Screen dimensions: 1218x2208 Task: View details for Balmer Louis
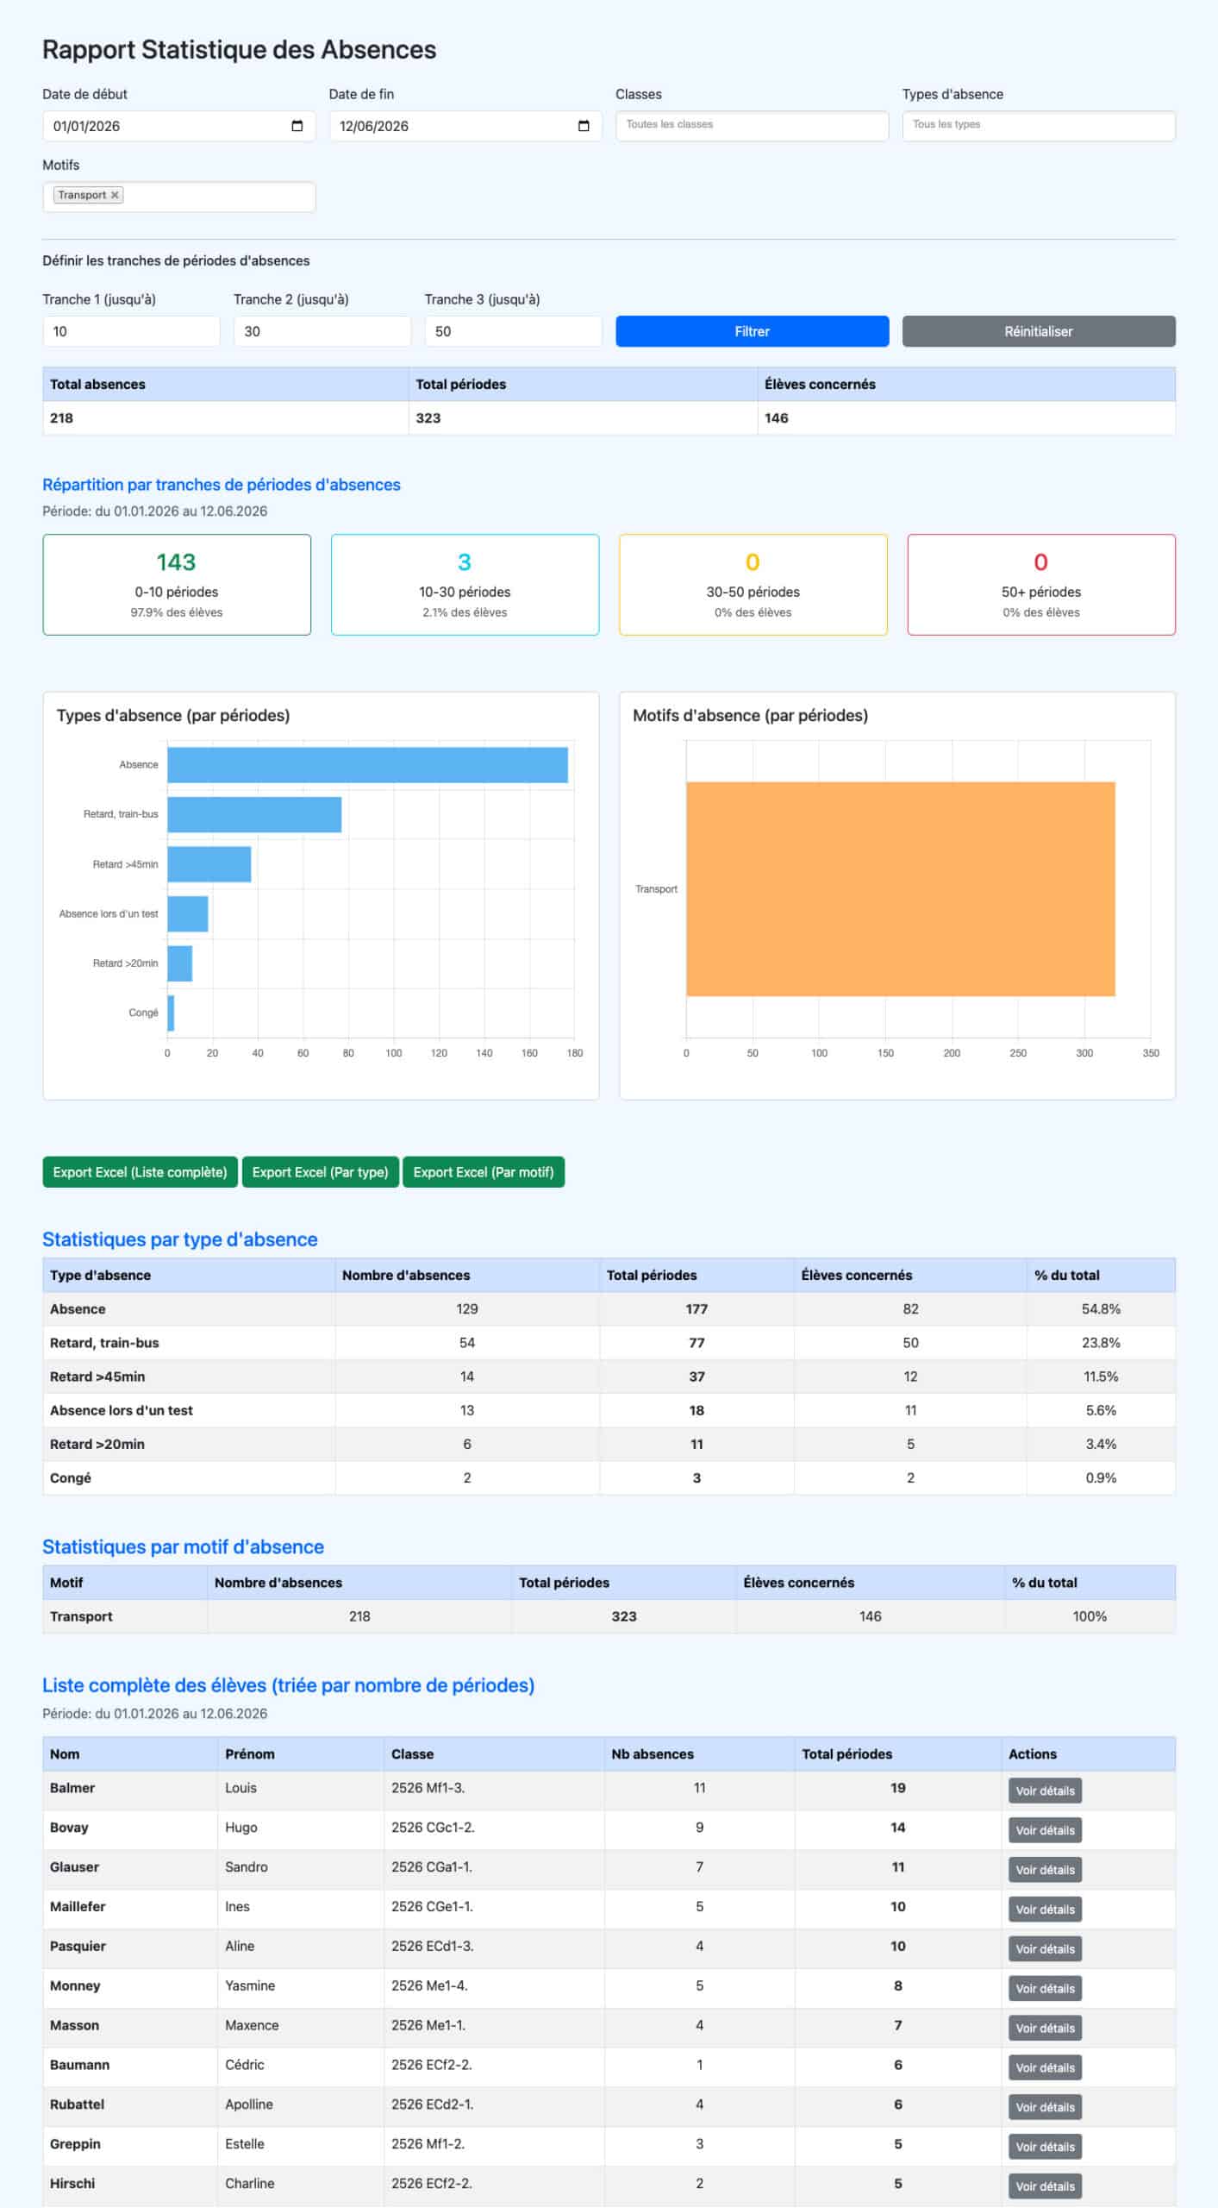tap(1045, 1791)
